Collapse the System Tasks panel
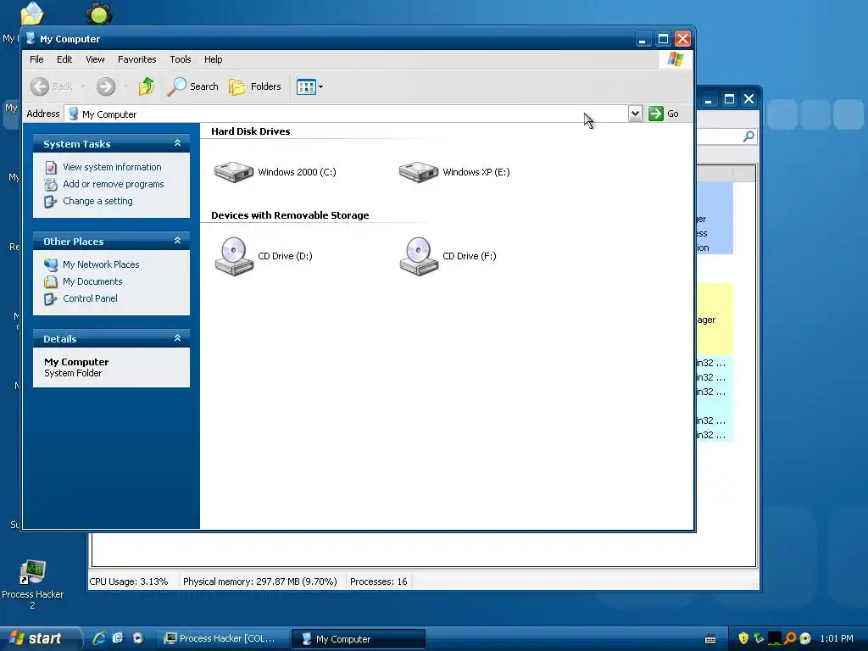This screenshot has width=868, height=651. coord(178,142)
